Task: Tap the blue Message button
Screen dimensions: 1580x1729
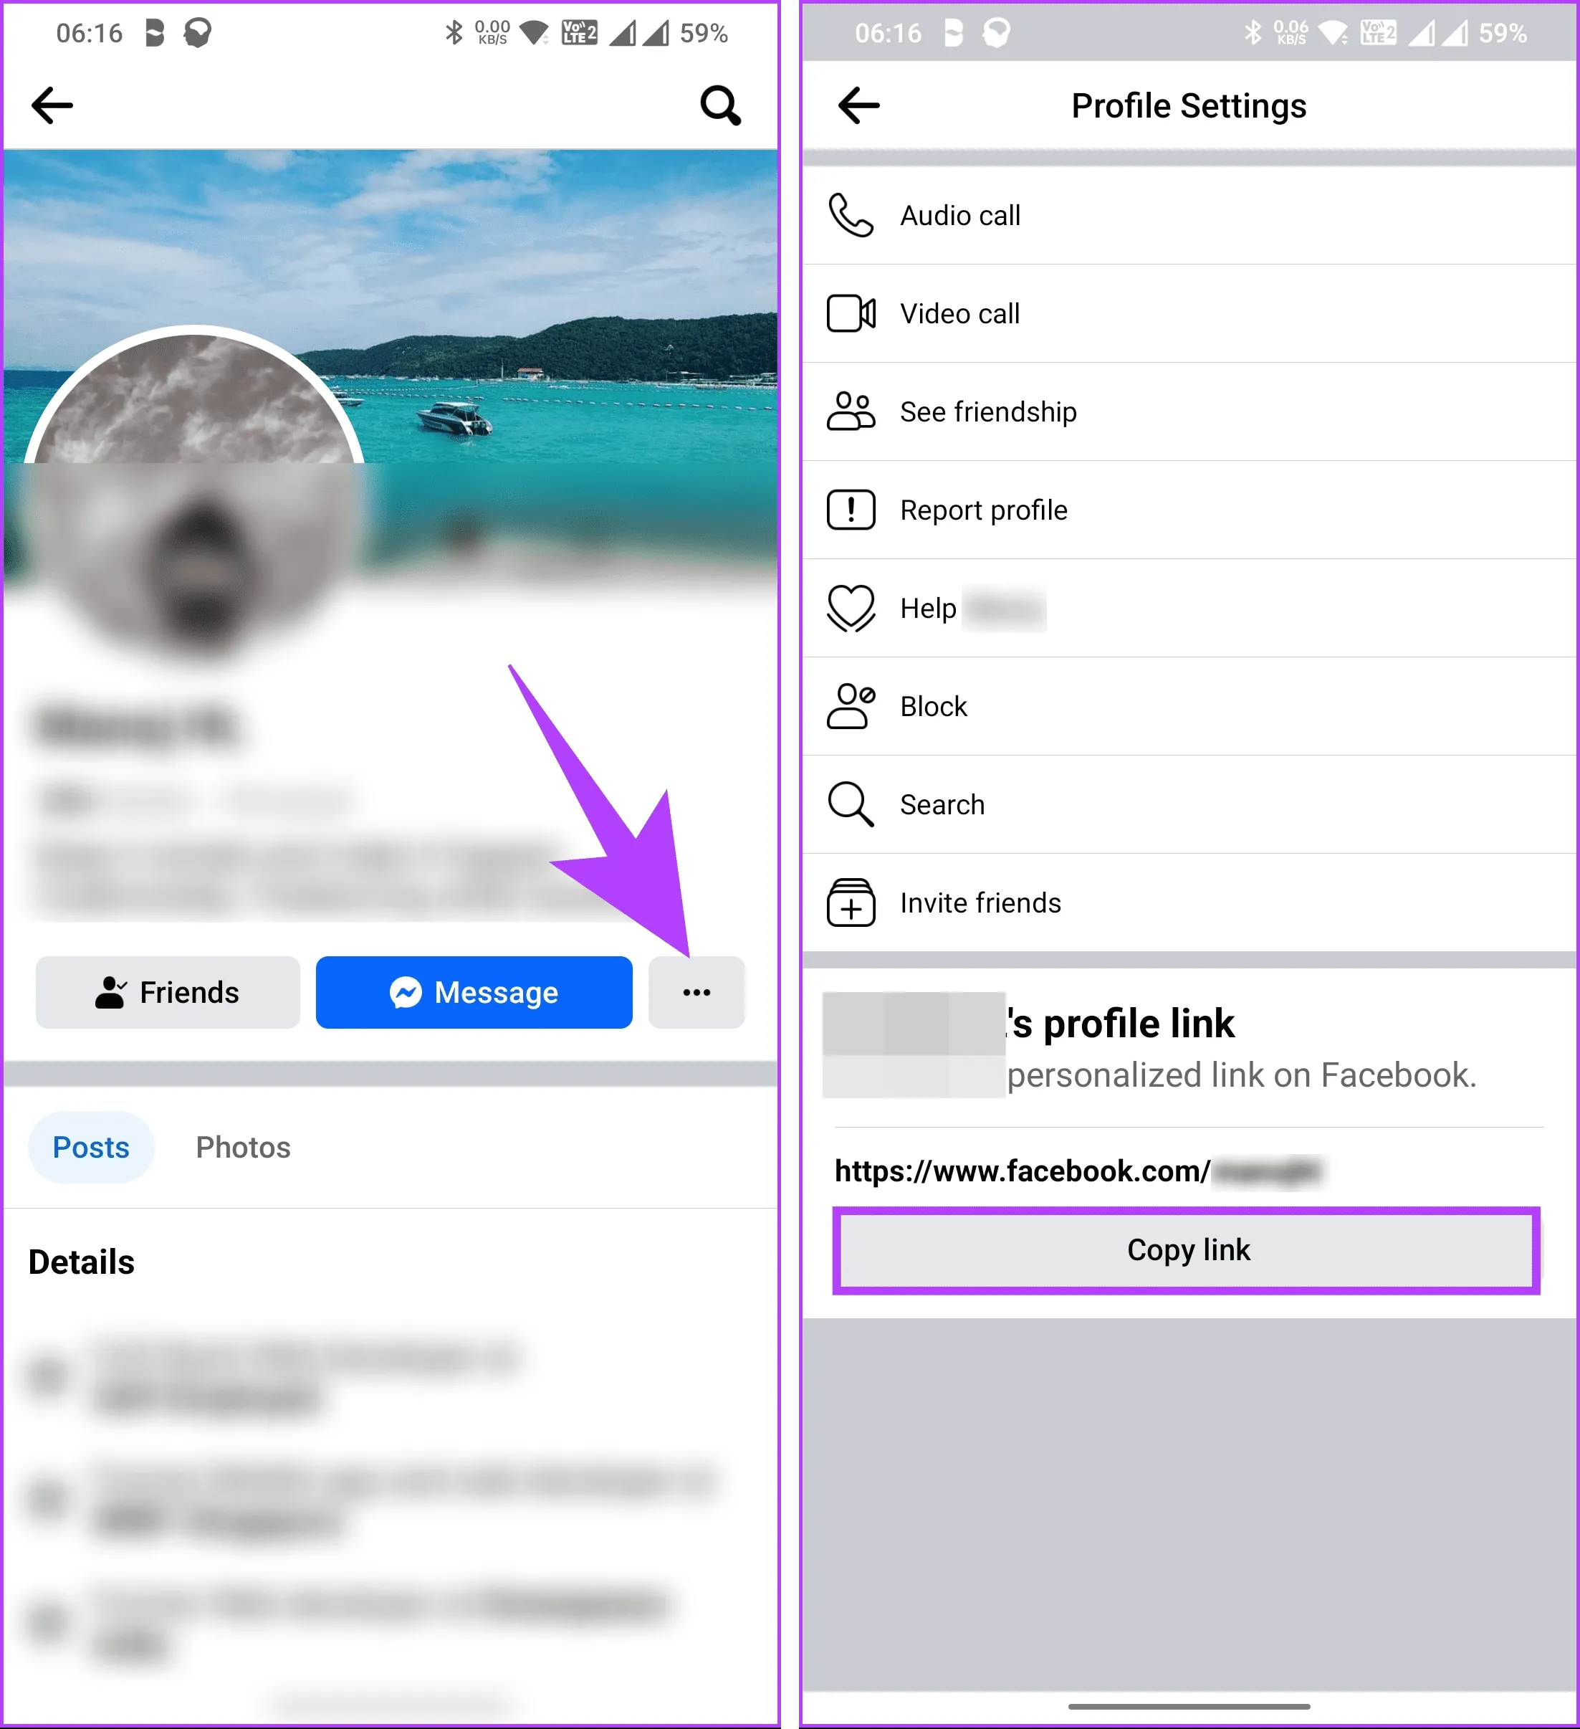Action: point(474,992)
